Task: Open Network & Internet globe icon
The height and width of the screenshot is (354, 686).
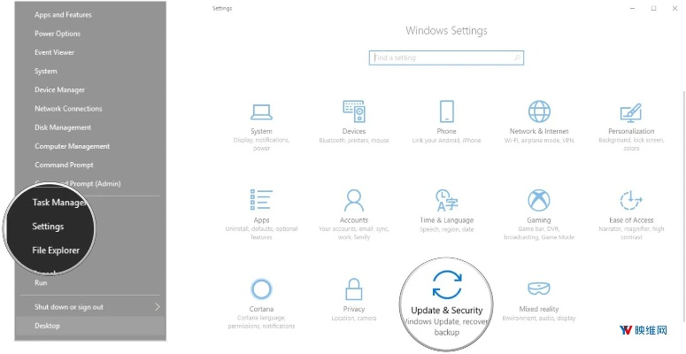Action: pos(539,112)
